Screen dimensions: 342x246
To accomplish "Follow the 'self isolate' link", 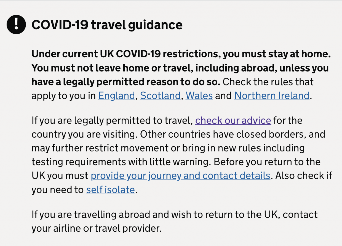I will coord(110,190).
